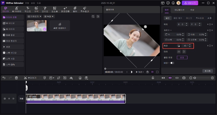The image size is (217, 115).
Task: Click the marker icon in timeline toolbar
Action: [44, 78]
